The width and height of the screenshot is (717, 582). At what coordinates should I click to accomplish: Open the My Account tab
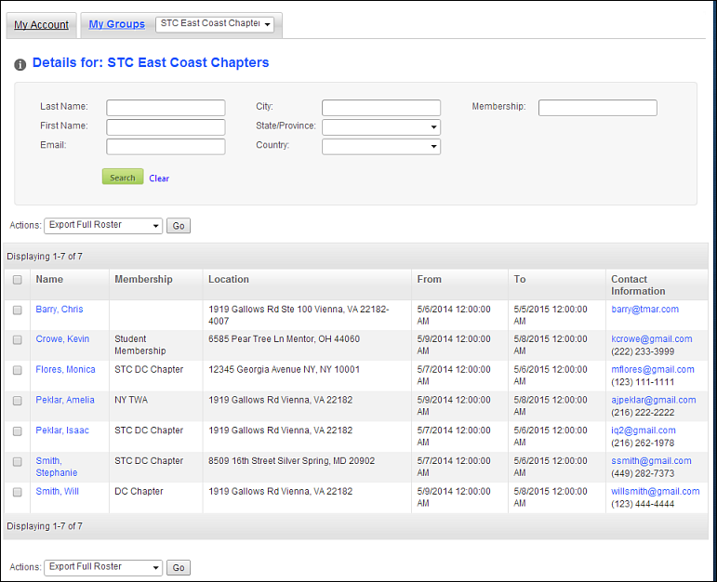[x=41, y=25]
